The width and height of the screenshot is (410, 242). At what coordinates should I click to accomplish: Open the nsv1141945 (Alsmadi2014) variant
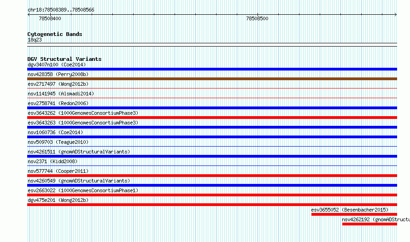61,94
